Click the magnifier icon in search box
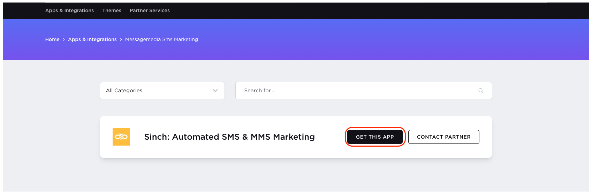The image size is (592, 194). pyautogui.click(x=481, y=91)
